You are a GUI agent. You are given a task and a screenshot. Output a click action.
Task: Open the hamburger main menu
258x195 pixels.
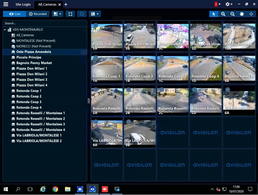(x=6, y=4)
